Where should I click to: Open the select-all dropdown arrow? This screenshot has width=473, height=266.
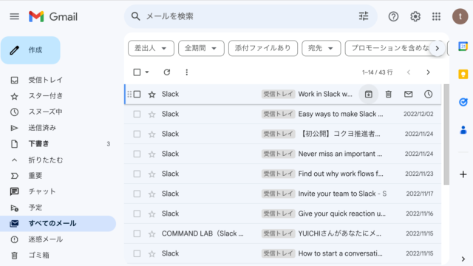[x=147, y=72]
